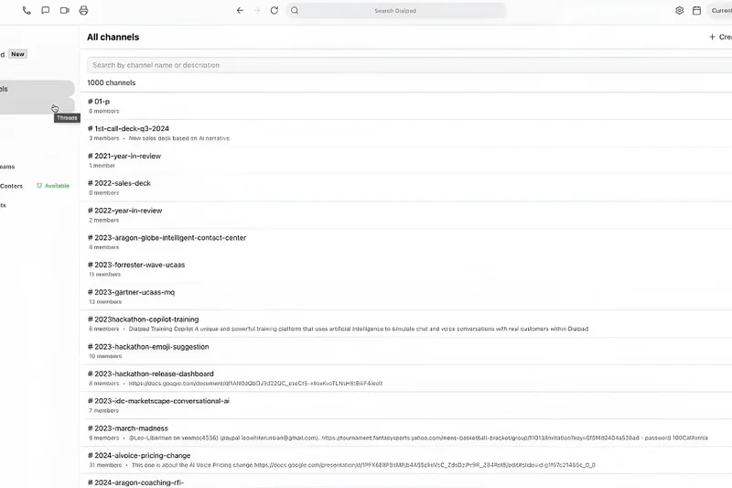Go back with the left arrow
This screenshot has height=488, width=732.
240,11
